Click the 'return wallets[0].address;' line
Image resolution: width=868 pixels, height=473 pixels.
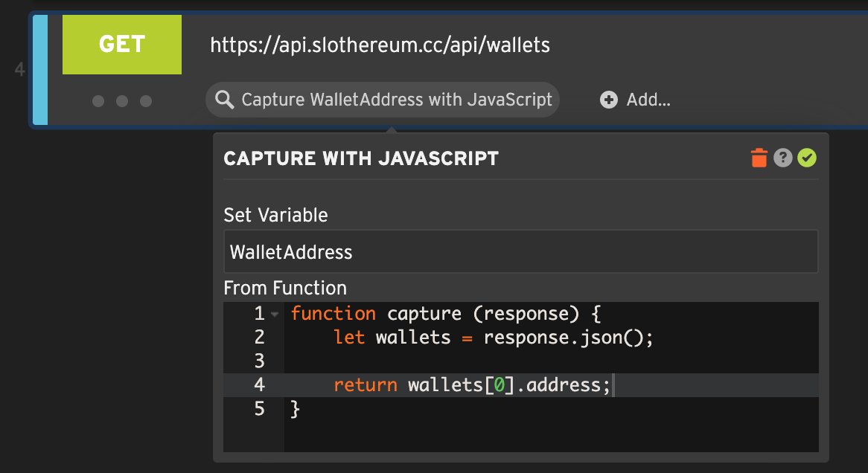(472, 385)
